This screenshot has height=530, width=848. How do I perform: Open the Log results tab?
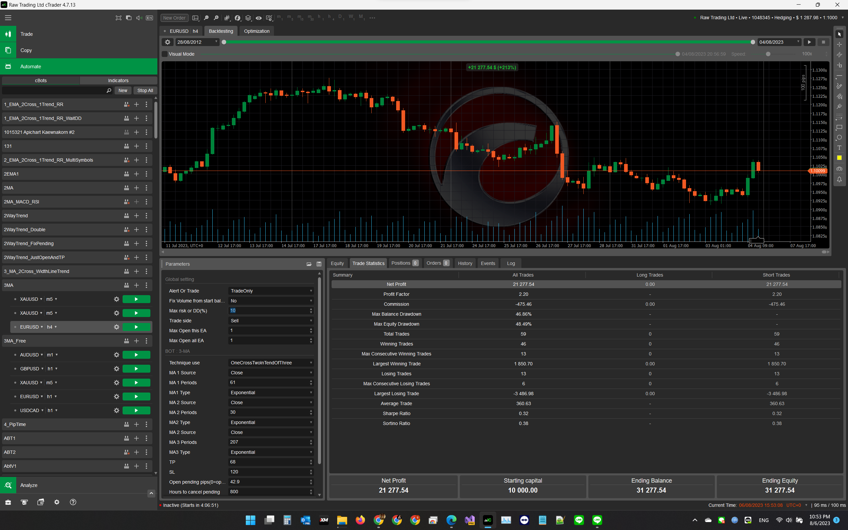[511, 263]
